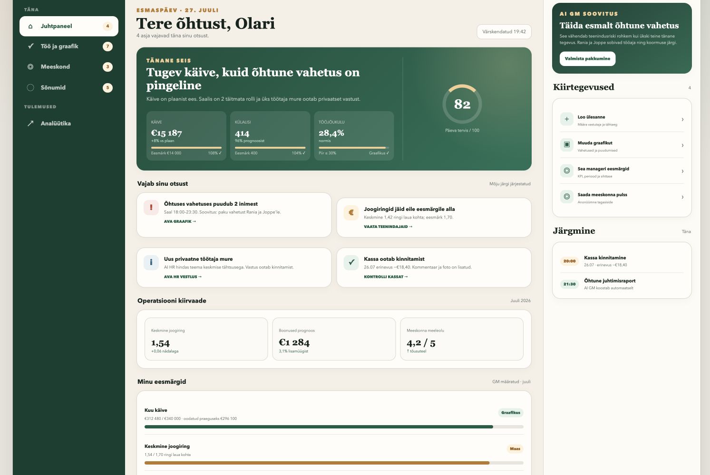Click the plus icon for Loo ülesanne
710x475 pixels.
pyautogui.click(x=567, y=119)
